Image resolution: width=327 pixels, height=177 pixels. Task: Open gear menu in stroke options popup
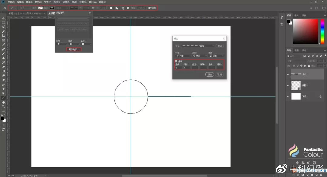(x=90, y=13)
